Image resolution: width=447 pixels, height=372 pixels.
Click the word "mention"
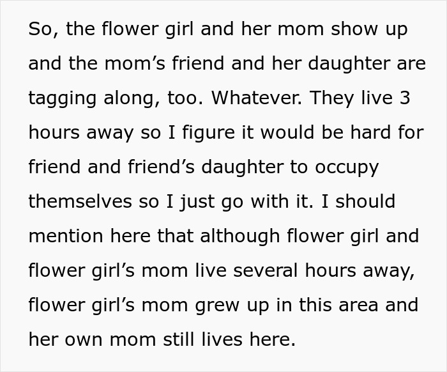pos(66,236)
